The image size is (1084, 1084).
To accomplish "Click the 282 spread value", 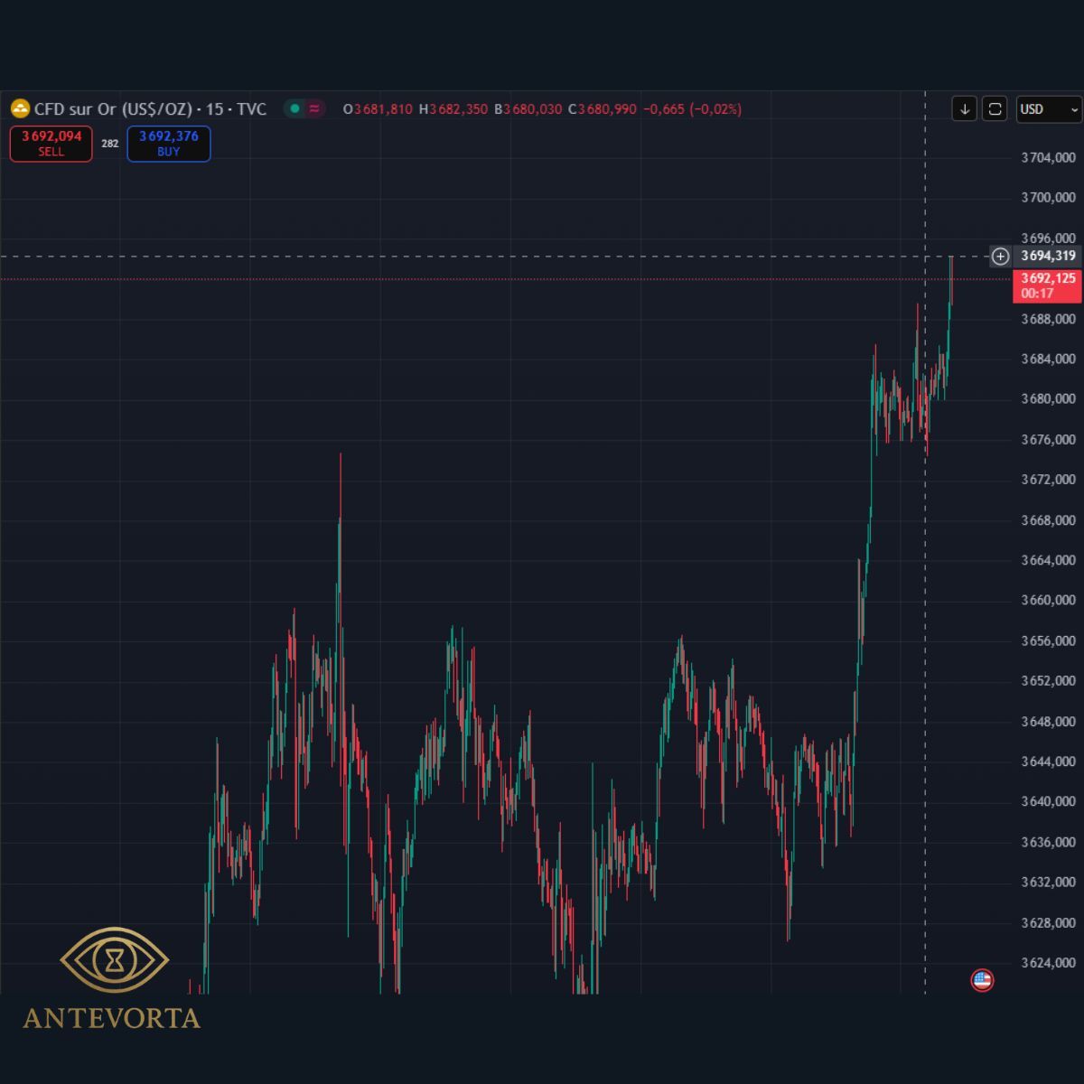I will 110,144.
